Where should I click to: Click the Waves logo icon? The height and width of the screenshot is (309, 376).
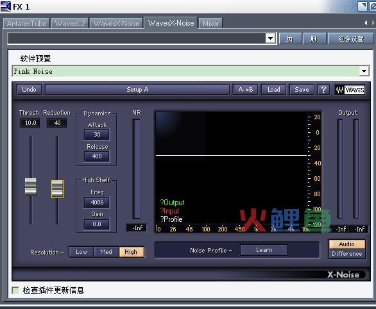click(x=350, y=90)
